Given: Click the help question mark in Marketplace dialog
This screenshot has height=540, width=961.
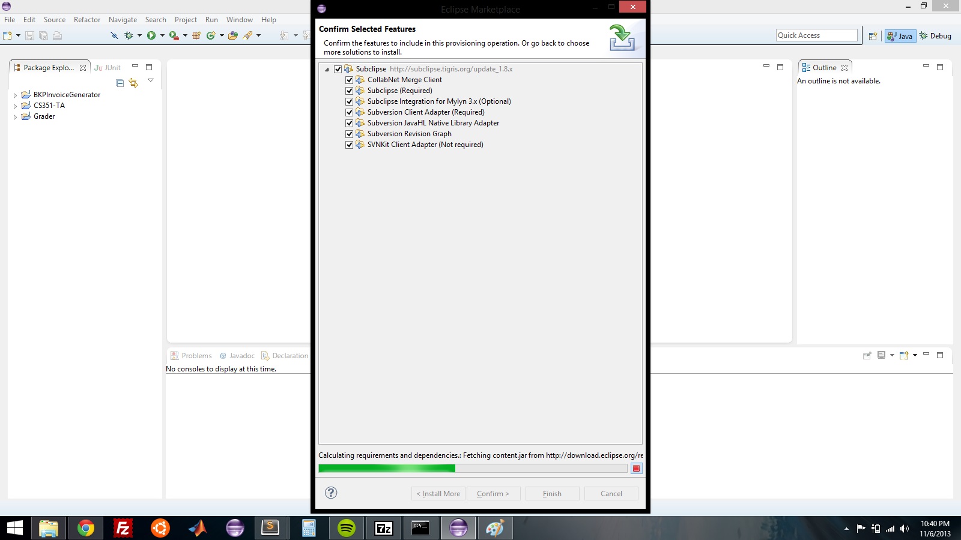Looking at the screenshot, I should (331, 493).
